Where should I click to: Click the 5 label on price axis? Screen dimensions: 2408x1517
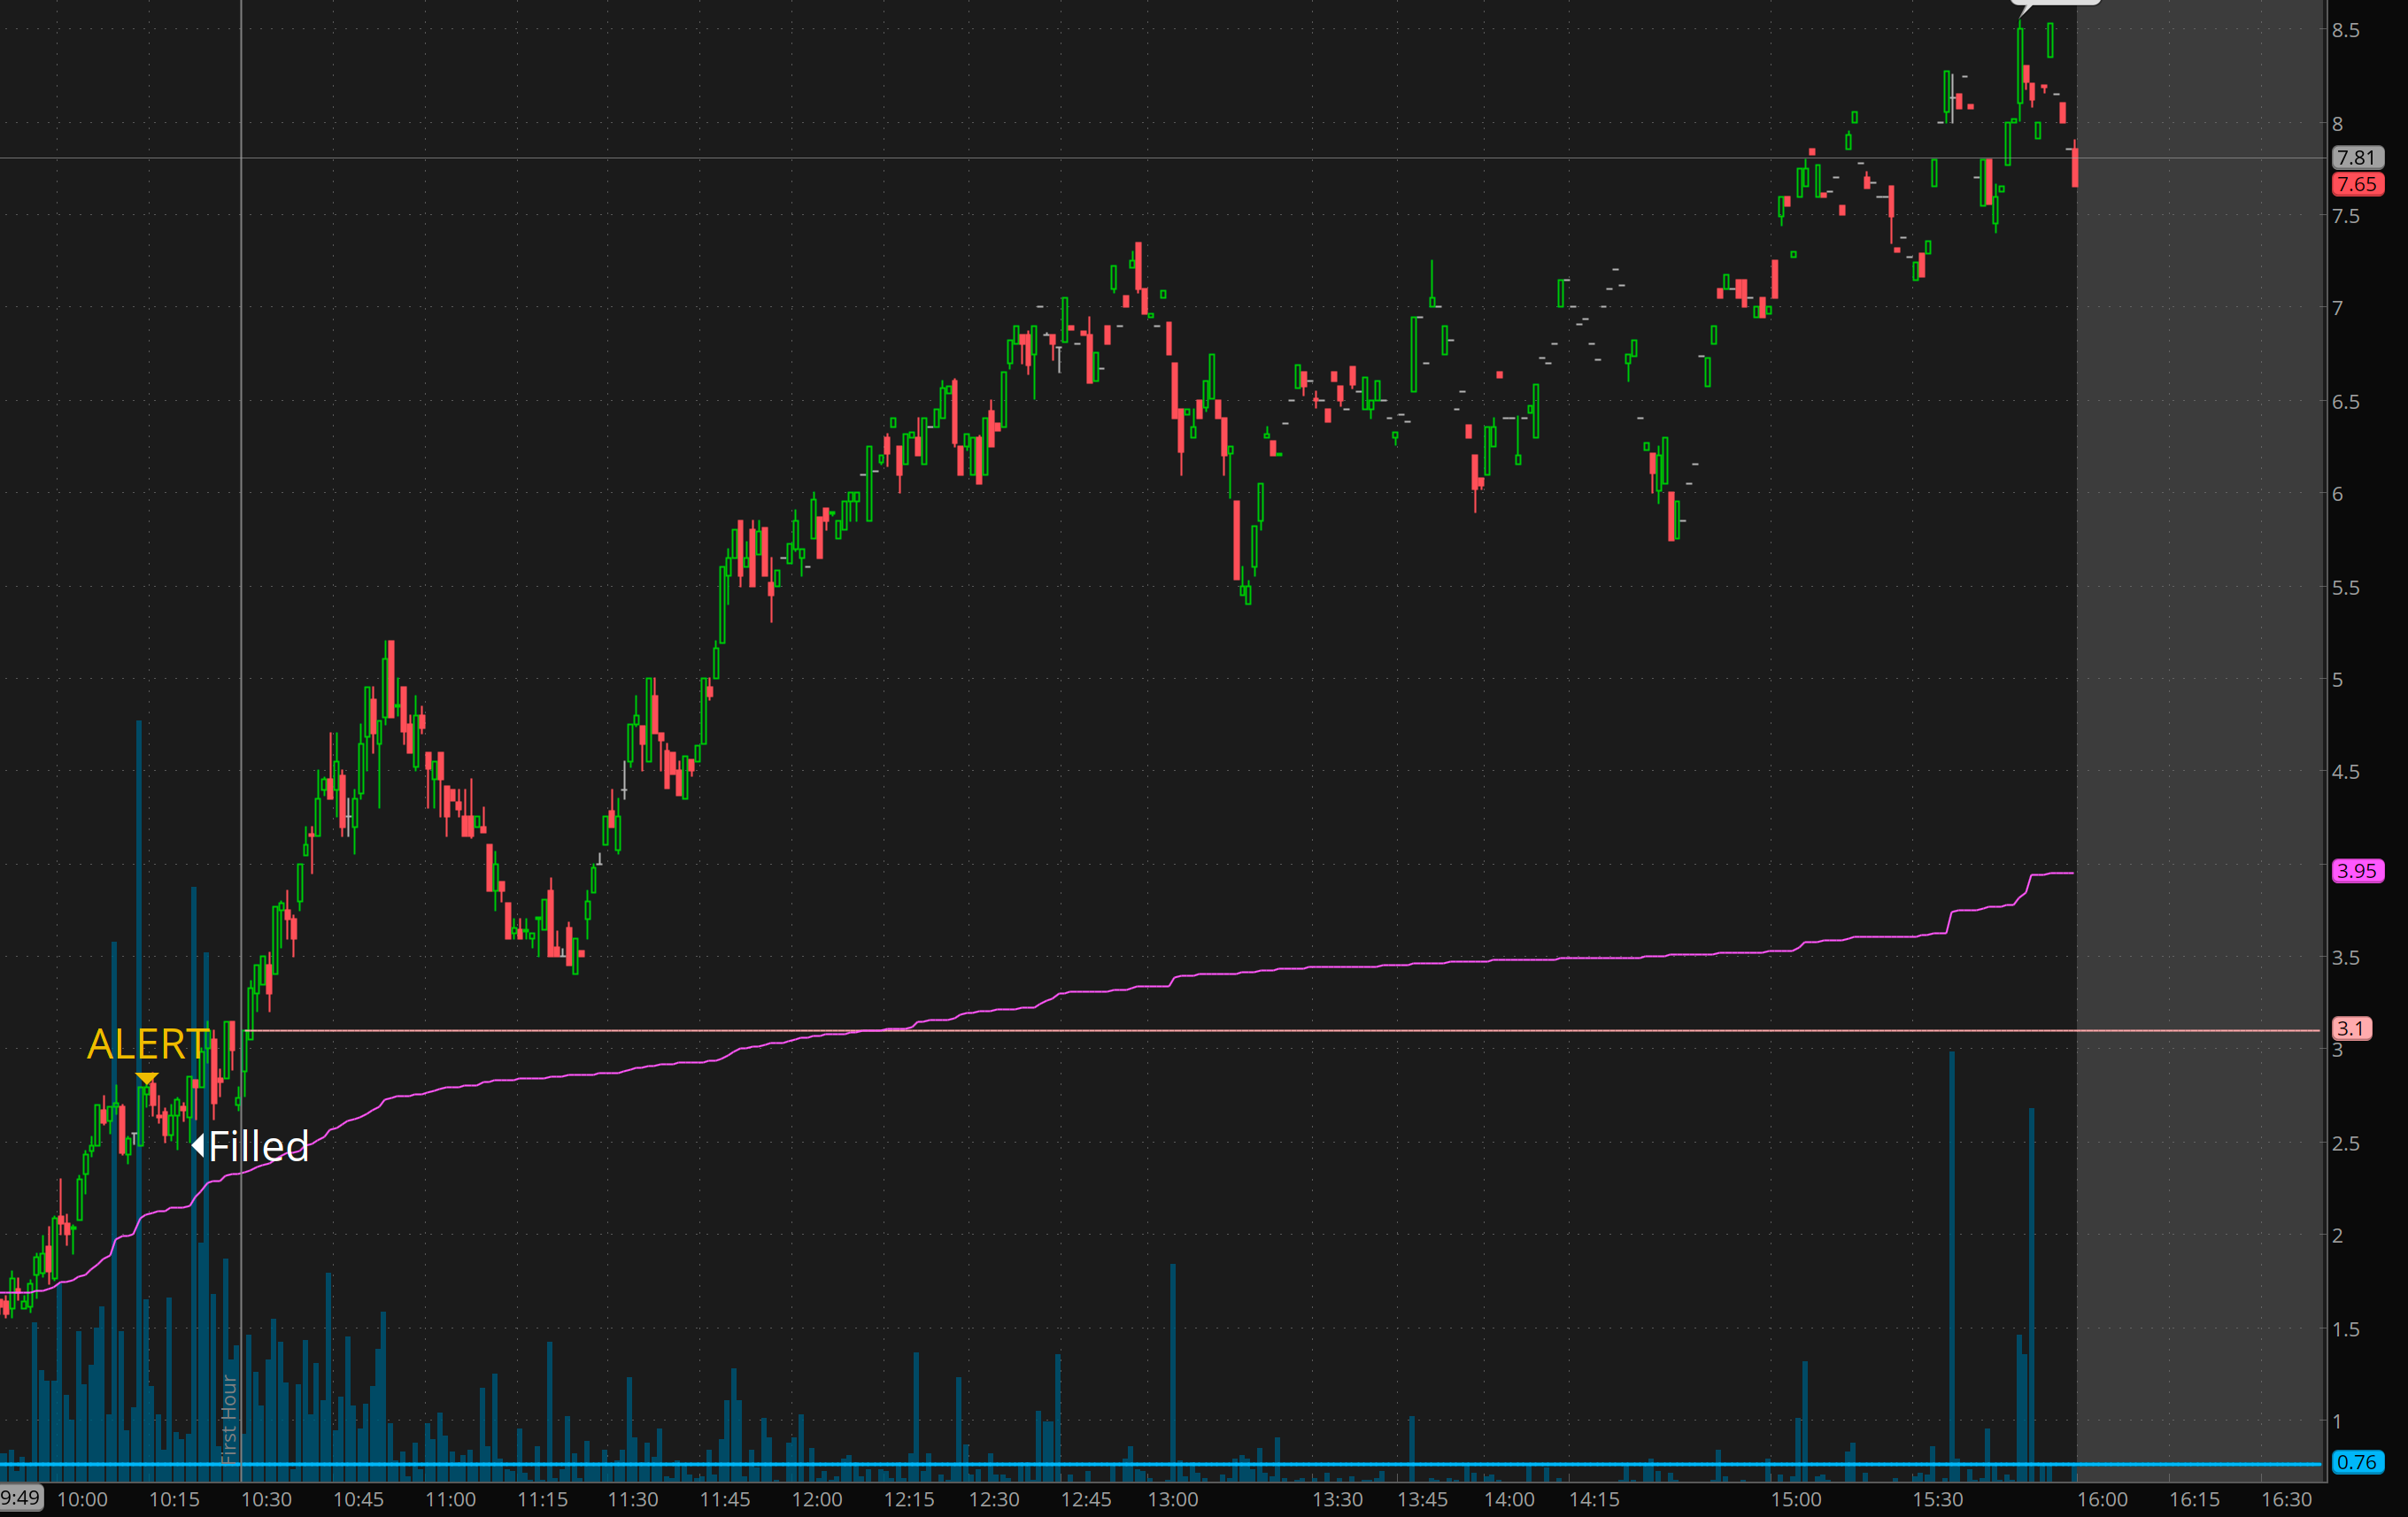(2338, 680)
